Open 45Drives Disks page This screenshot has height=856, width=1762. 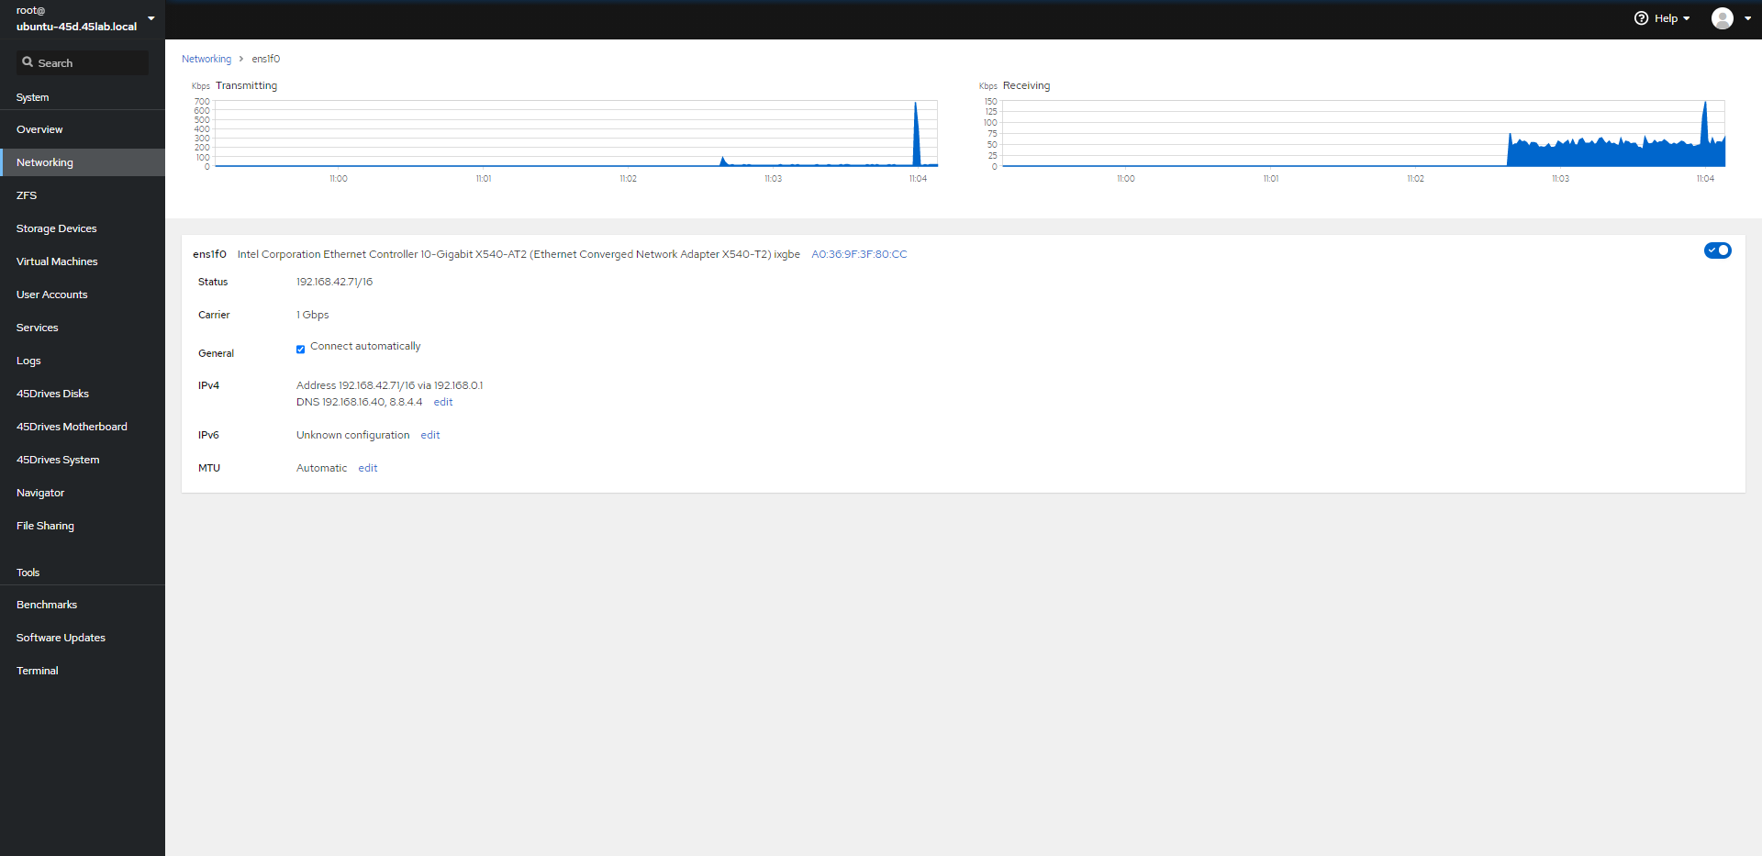pyautogui.click(x=83, y=394)
